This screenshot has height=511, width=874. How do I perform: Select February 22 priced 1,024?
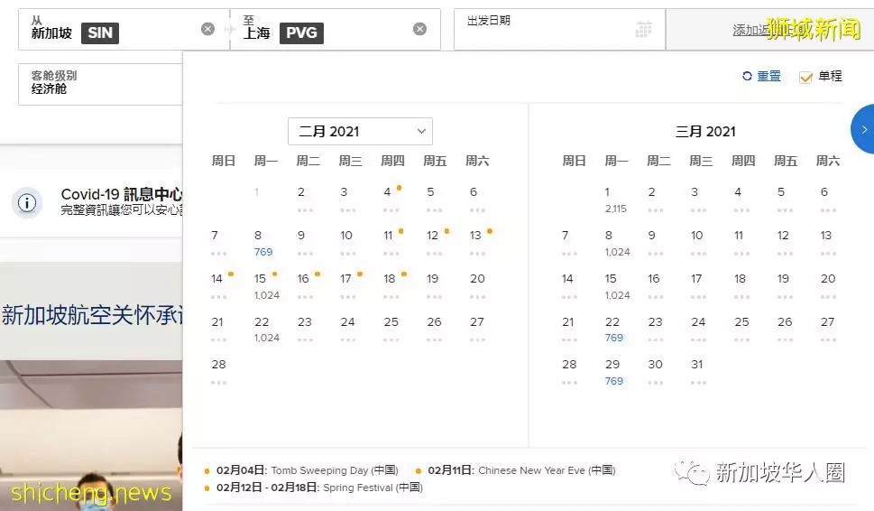[x=265, y=330]
